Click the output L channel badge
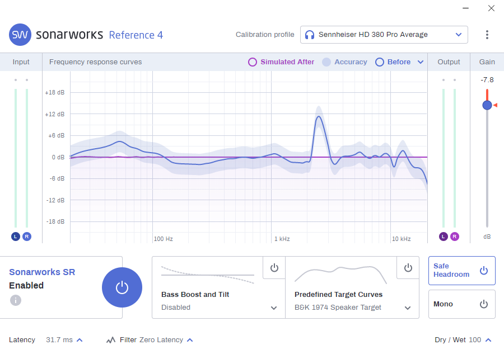 click(444, 237)
